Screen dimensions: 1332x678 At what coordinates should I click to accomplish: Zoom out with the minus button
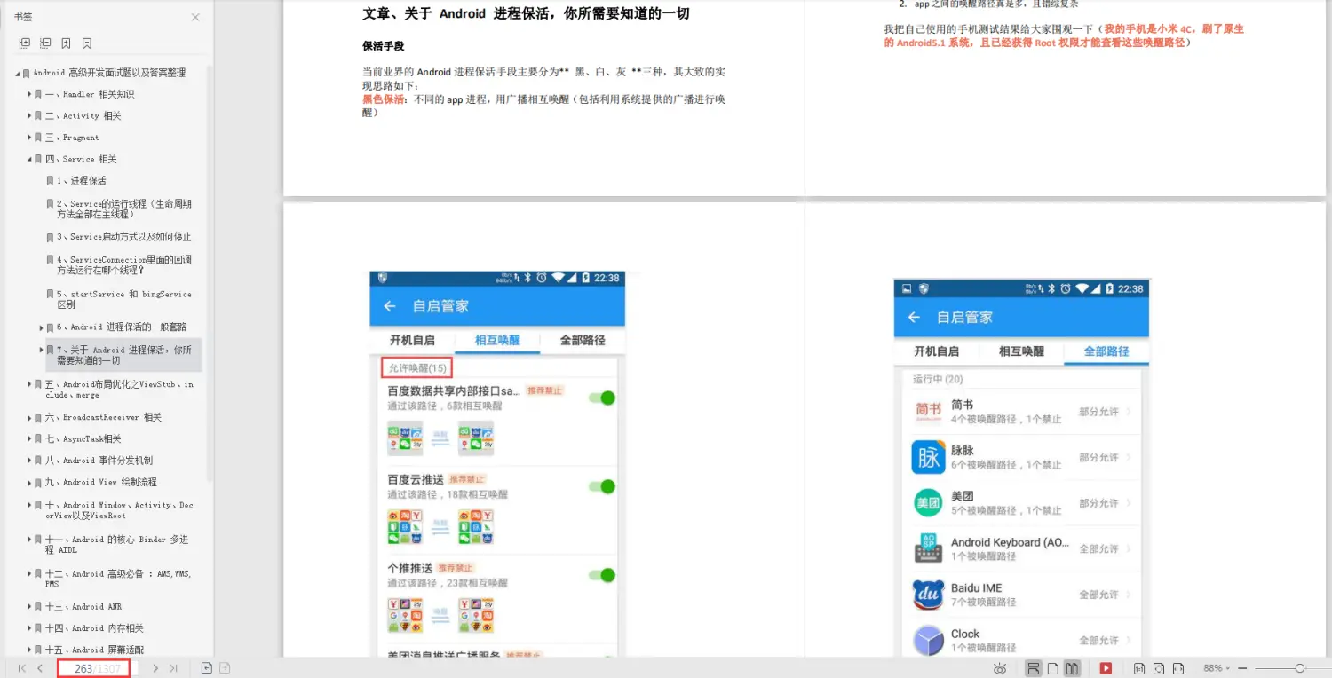(1242, 668)
